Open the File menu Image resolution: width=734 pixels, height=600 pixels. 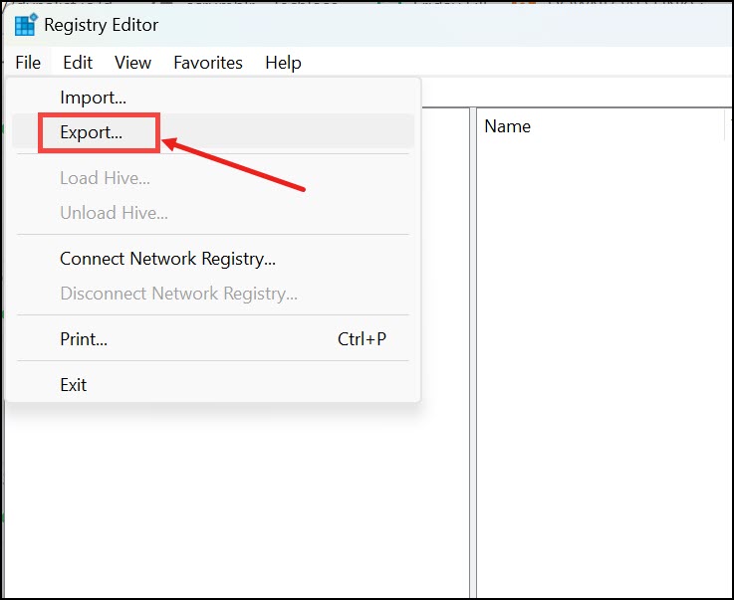tap(28, 63)
